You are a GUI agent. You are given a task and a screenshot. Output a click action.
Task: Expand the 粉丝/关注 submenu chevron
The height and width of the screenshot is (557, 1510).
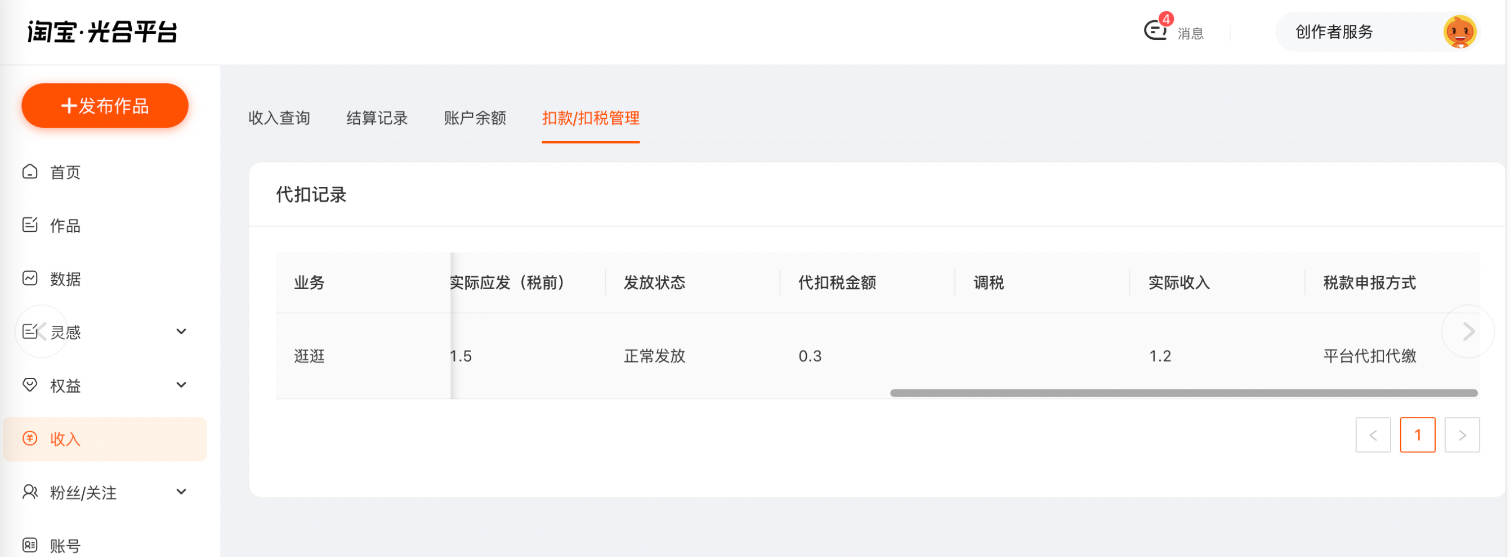pos(182,491)
